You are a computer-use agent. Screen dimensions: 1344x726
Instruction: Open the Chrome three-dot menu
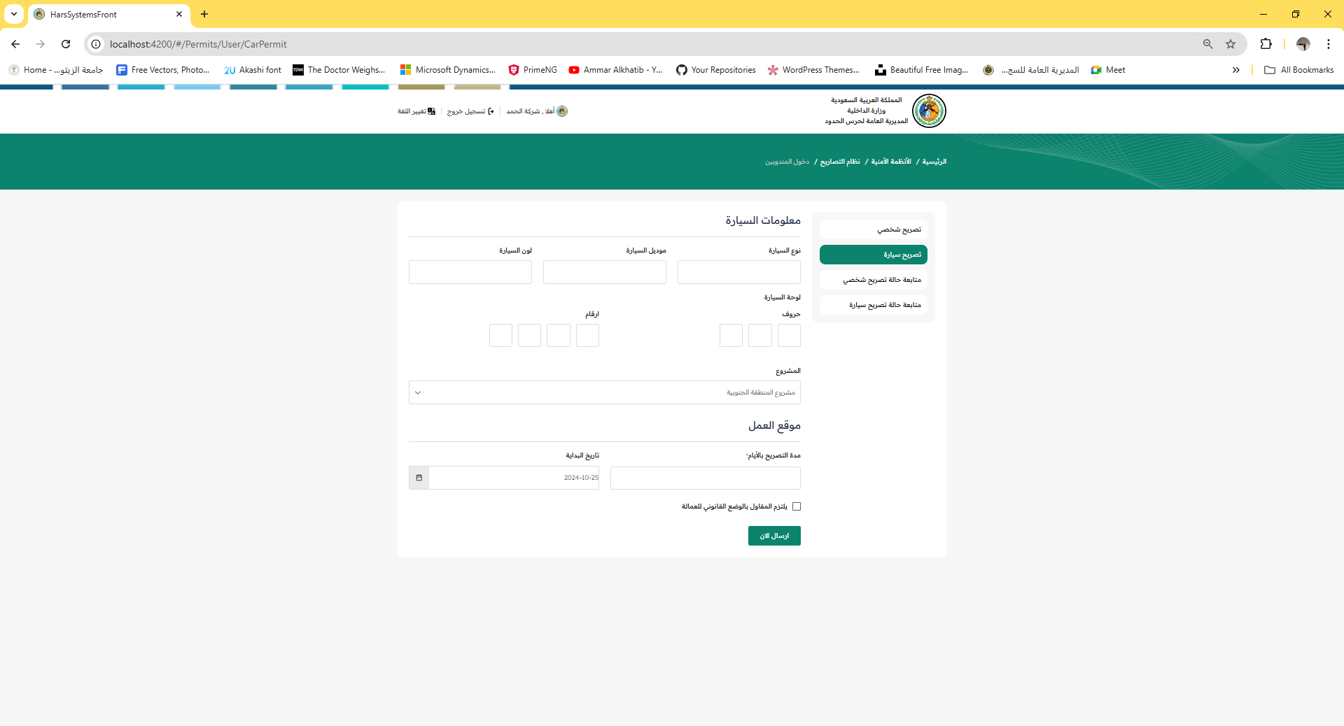point(1329,44)
